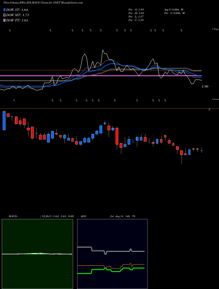The height and width of the screenshot is (289, 219).
Task: Click the blue DOW ST legend swatch
Action: (5, 10)
